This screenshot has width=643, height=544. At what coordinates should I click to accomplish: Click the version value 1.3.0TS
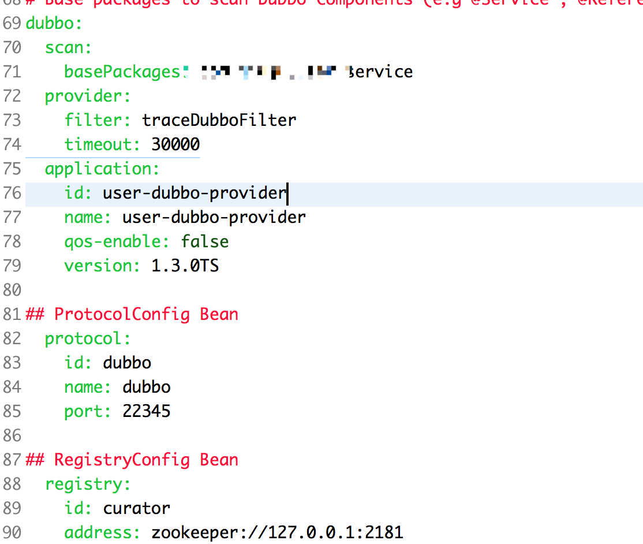point(185,266)
